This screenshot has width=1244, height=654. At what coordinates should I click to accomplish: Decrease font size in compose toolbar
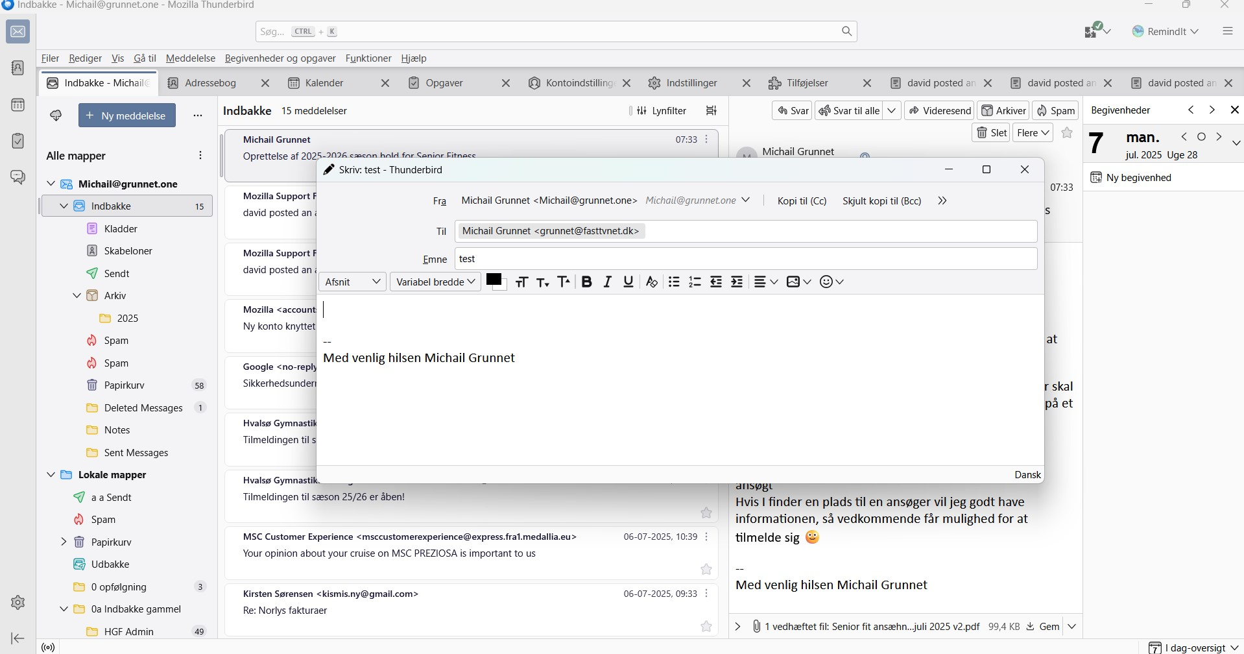pyautogui.click(x=543, y=282)
